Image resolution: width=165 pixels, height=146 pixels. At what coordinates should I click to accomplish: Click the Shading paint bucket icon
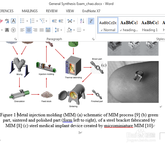pos(70,30)
